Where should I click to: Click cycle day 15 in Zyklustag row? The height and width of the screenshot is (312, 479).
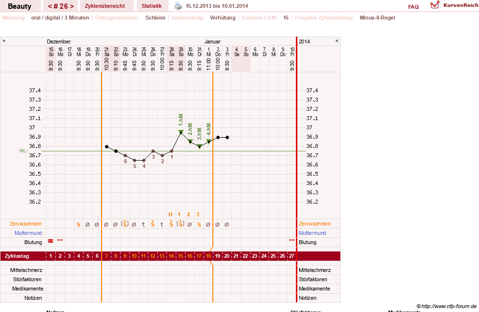click(x=181, y=256)
